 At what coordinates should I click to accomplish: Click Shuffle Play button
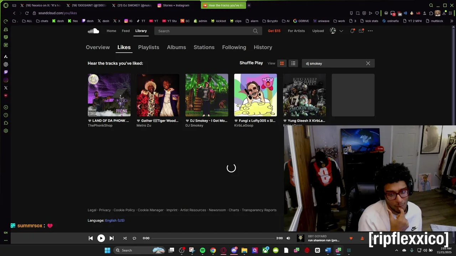[x=251, y=63]
